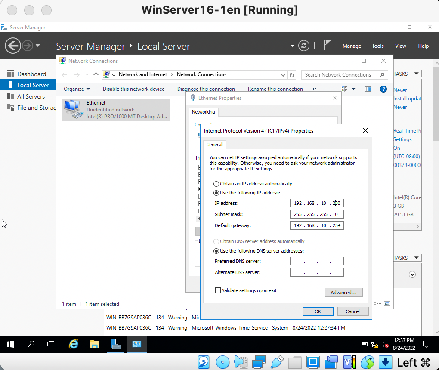
Task: Open the dropdown arrow left of refresh
Action: click(x=292, y=46)
